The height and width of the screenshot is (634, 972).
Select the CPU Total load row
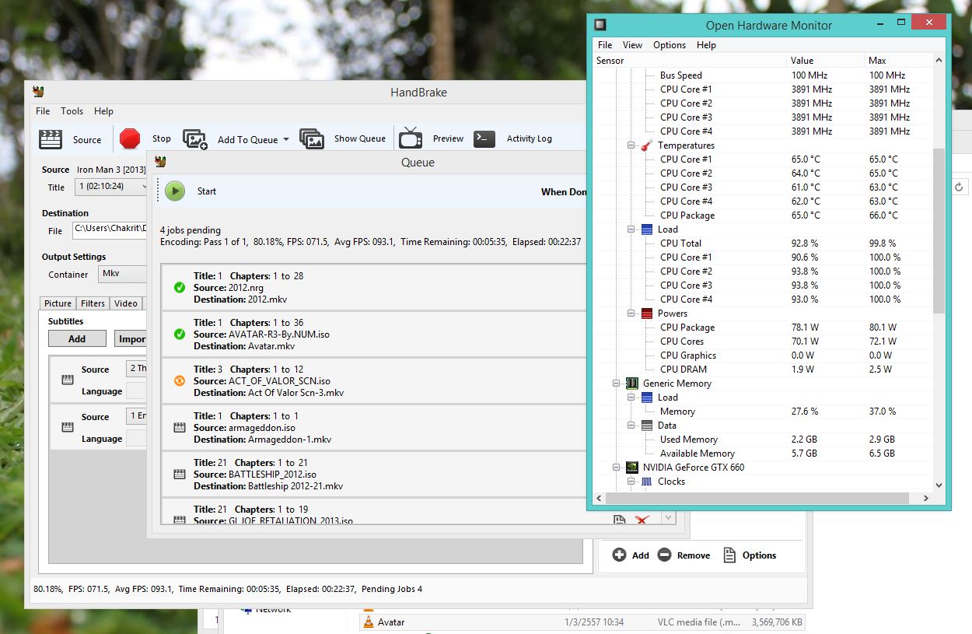[762, 243]
